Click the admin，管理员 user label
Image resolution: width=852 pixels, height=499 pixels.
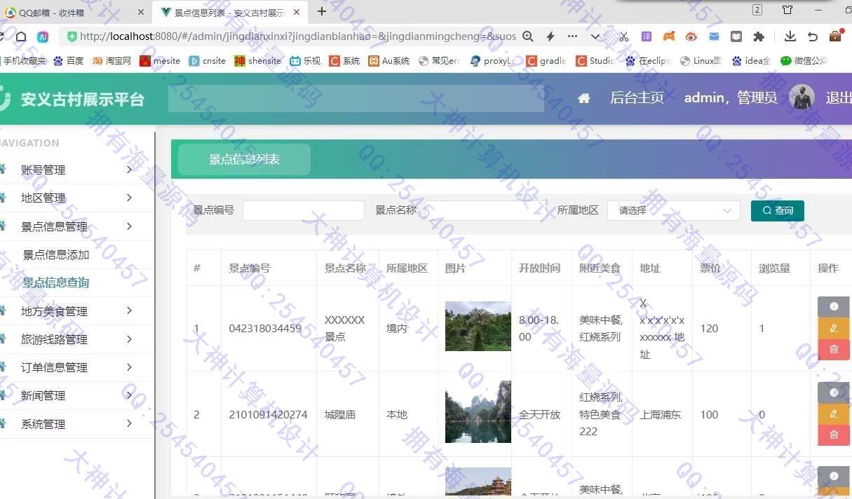(731, 98)
